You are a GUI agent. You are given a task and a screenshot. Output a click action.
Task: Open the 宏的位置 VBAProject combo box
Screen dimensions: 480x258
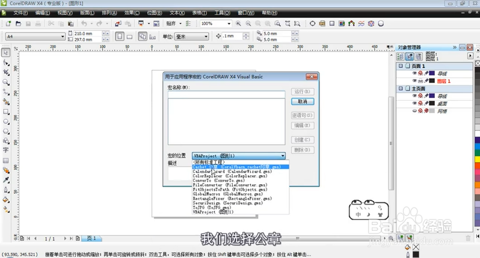(239, 156)
